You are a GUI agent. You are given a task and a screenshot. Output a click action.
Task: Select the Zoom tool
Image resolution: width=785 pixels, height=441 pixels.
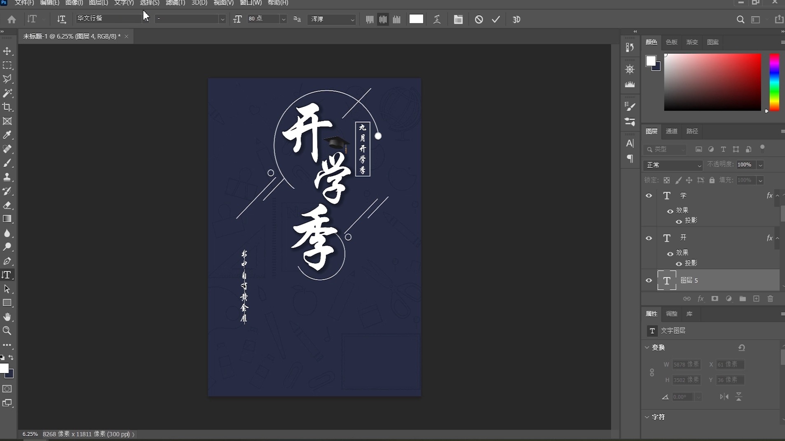[7, 331]
